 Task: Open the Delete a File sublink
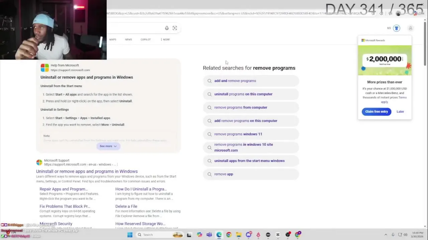pos(126,206)
